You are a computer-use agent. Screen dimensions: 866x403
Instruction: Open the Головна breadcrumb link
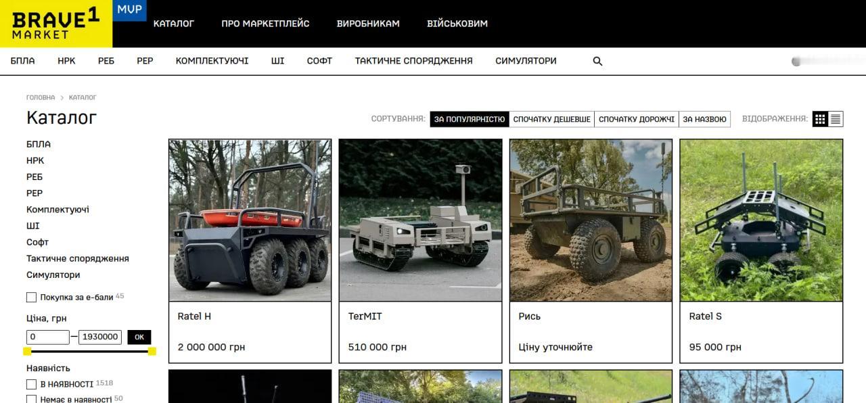(x=41, y=98)
